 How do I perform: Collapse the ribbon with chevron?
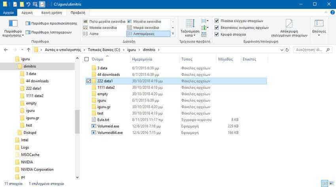point(326,12)
